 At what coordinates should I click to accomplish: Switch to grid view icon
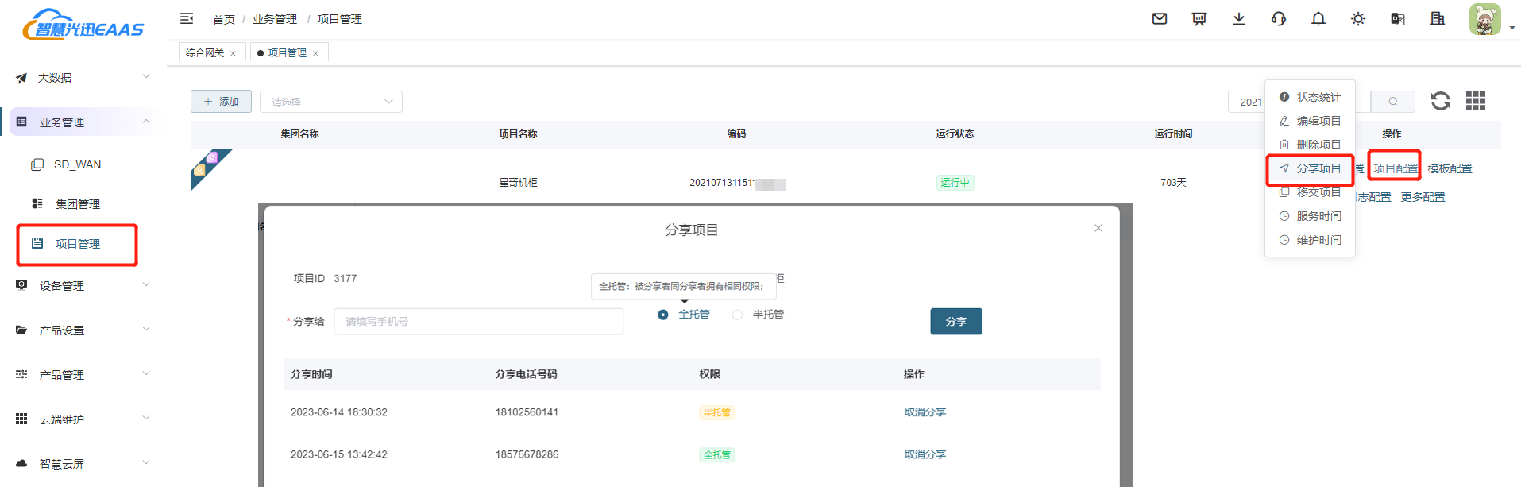coord(1476,101)
